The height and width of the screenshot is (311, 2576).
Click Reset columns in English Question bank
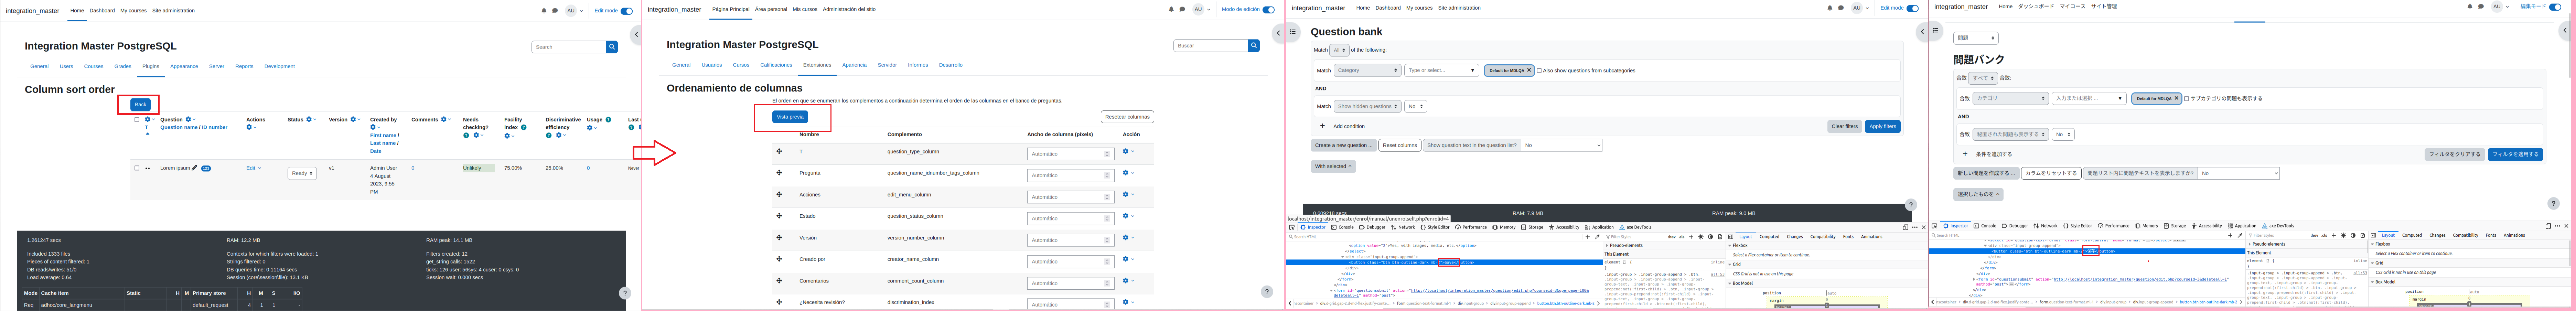click(x=1400, y=145)
